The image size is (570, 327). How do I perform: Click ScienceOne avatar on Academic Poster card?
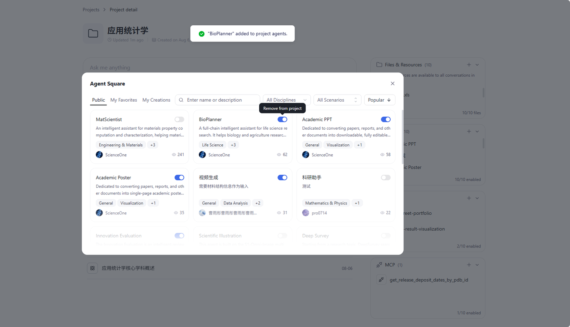coord(99,213)
